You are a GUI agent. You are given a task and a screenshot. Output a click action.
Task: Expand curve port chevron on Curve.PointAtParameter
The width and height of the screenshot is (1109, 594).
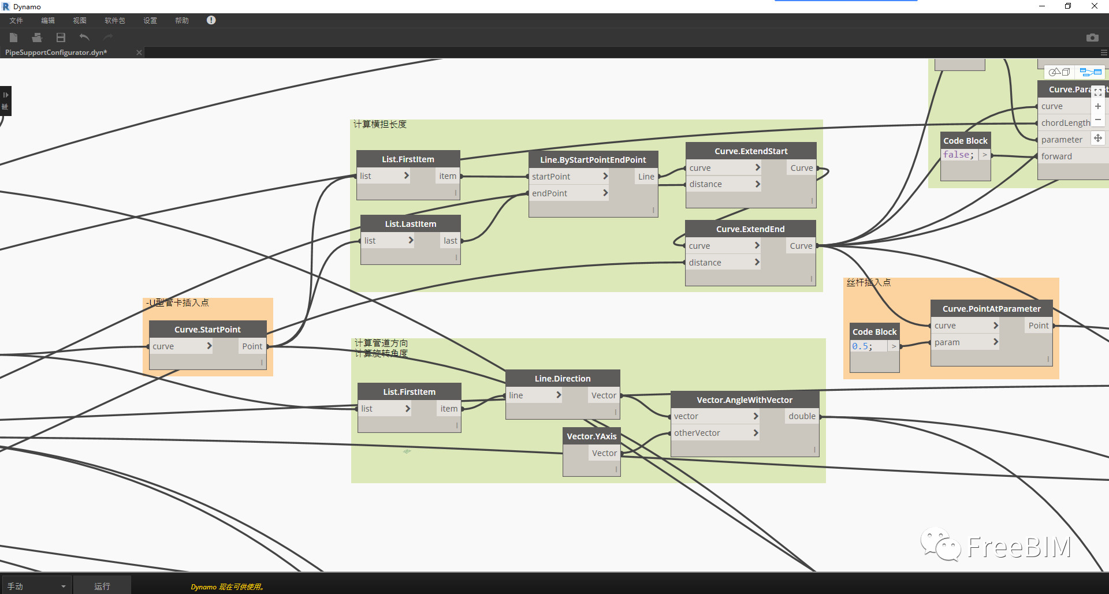(x=996, y=325)
